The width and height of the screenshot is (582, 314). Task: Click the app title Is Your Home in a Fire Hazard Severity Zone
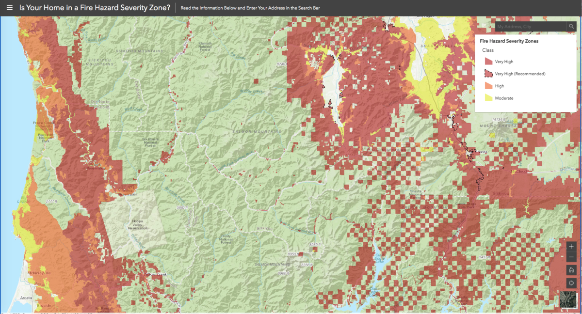click(94, 8)
